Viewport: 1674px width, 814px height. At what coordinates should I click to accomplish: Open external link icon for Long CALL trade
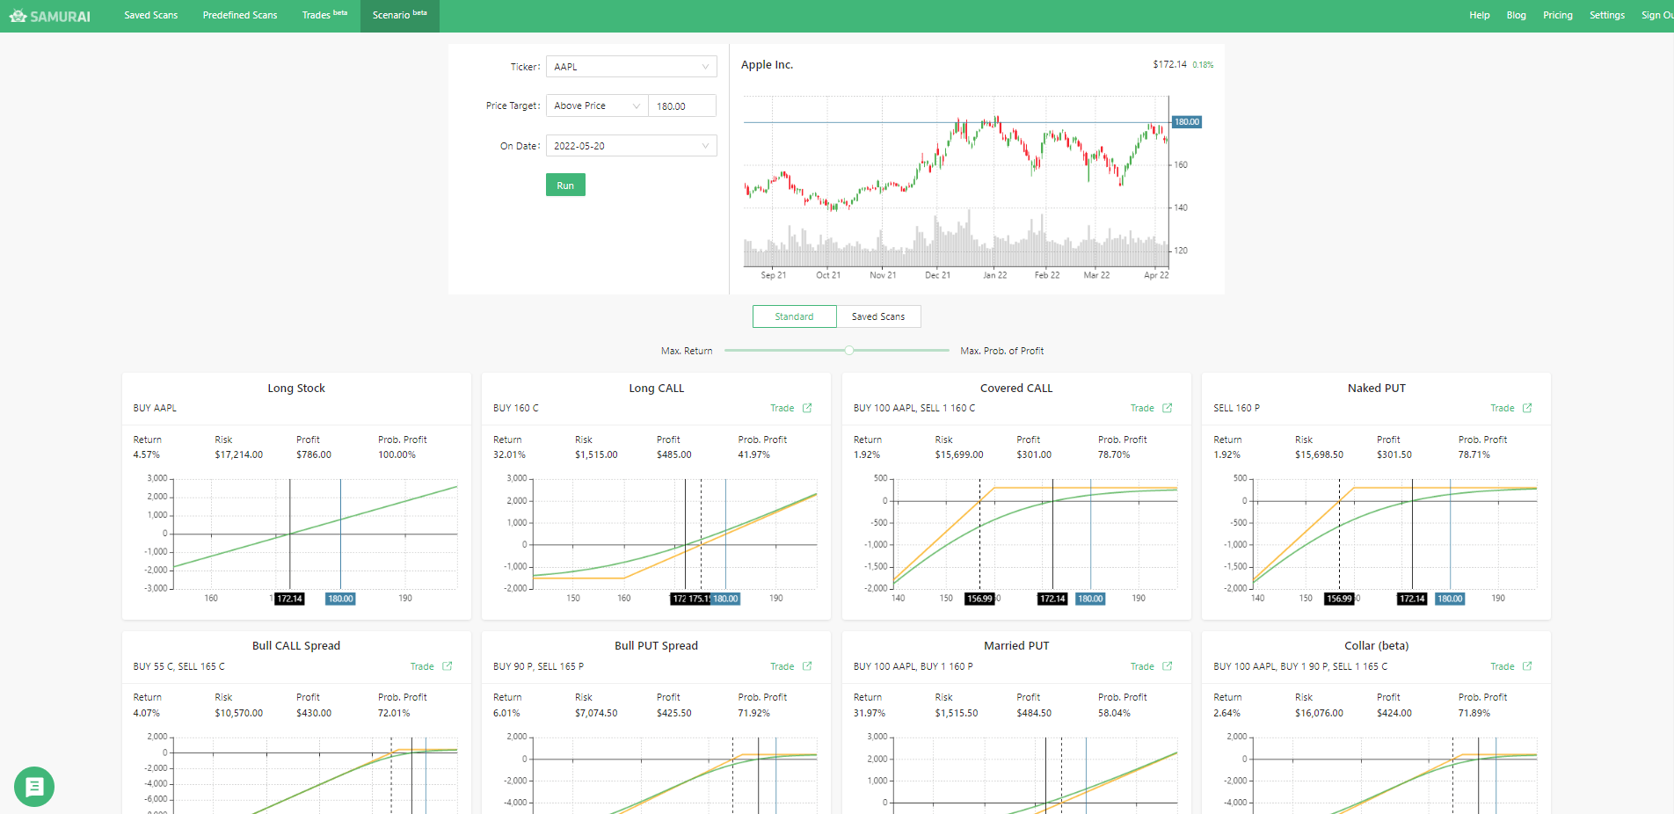click(x=807, y=408)
